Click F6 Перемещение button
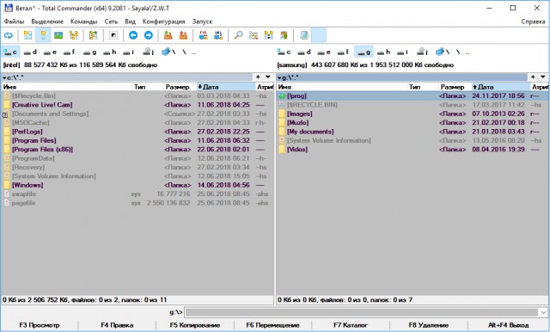Viewport: 550px width, 332px height. (x=273, y=325)
